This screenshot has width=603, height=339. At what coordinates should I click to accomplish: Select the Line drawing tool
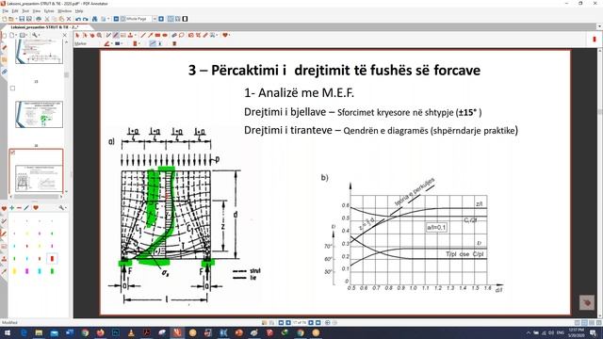pos(142,36)
